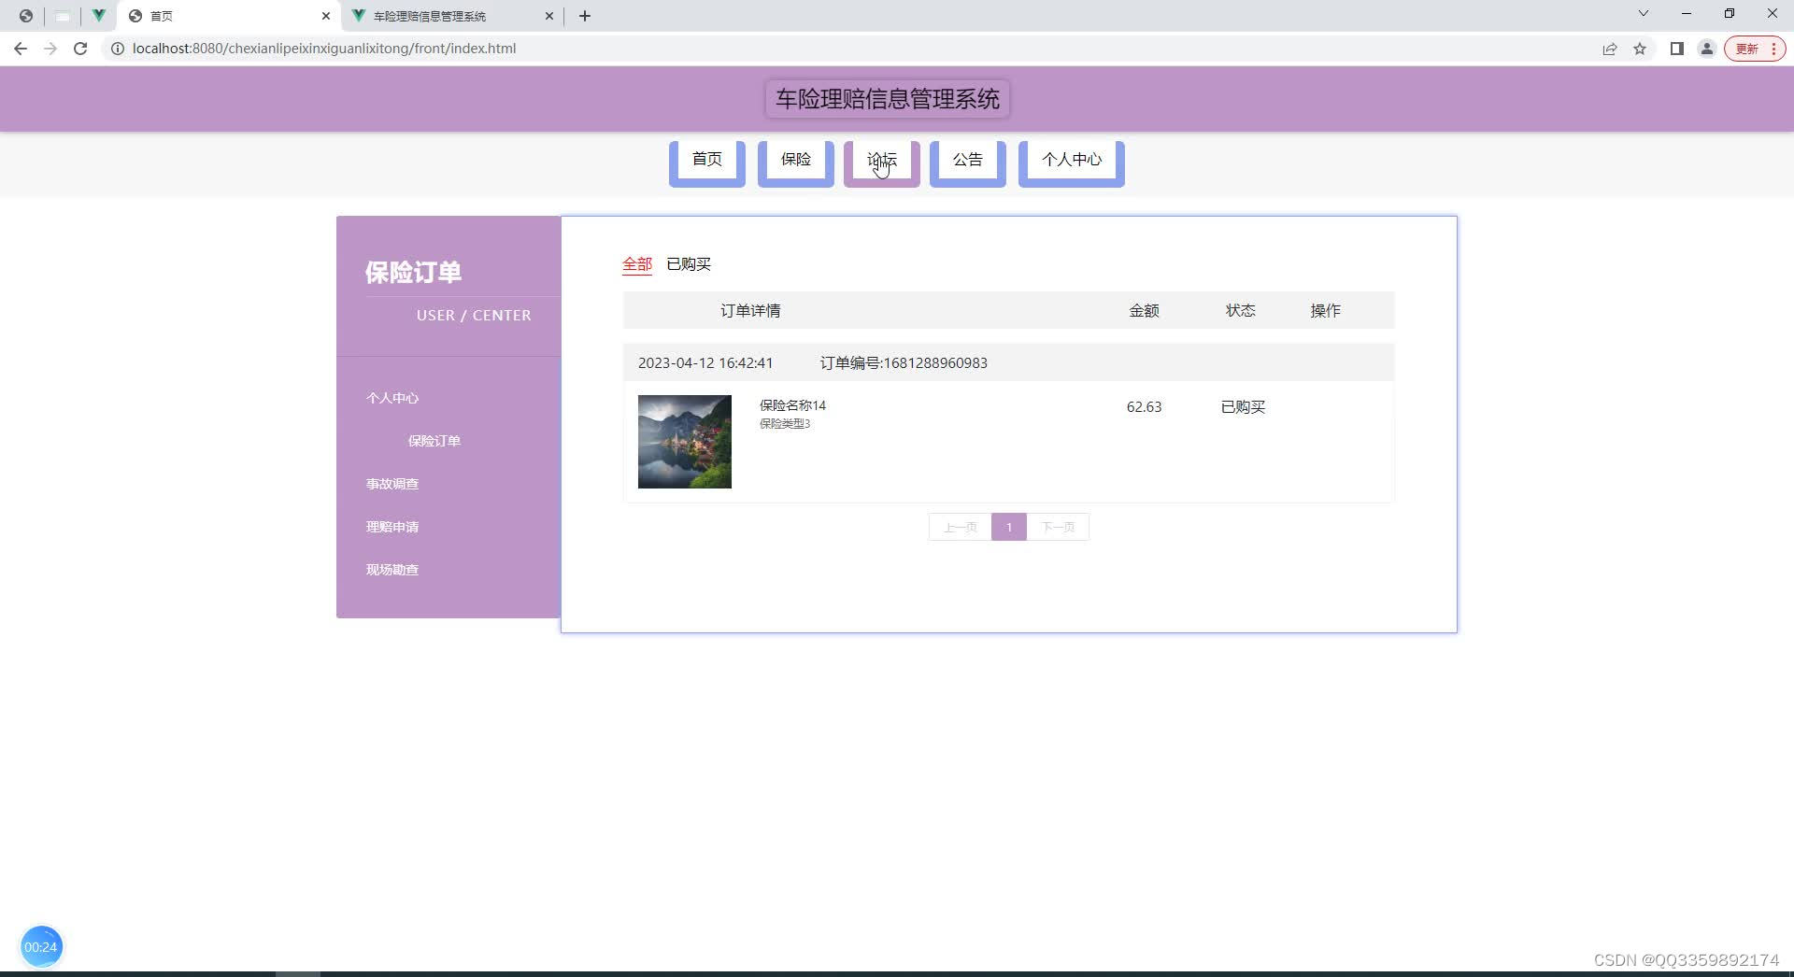Select the first pinned globe tab
The width and height of the screenshot is (1794, 977).
click(26, 16)
